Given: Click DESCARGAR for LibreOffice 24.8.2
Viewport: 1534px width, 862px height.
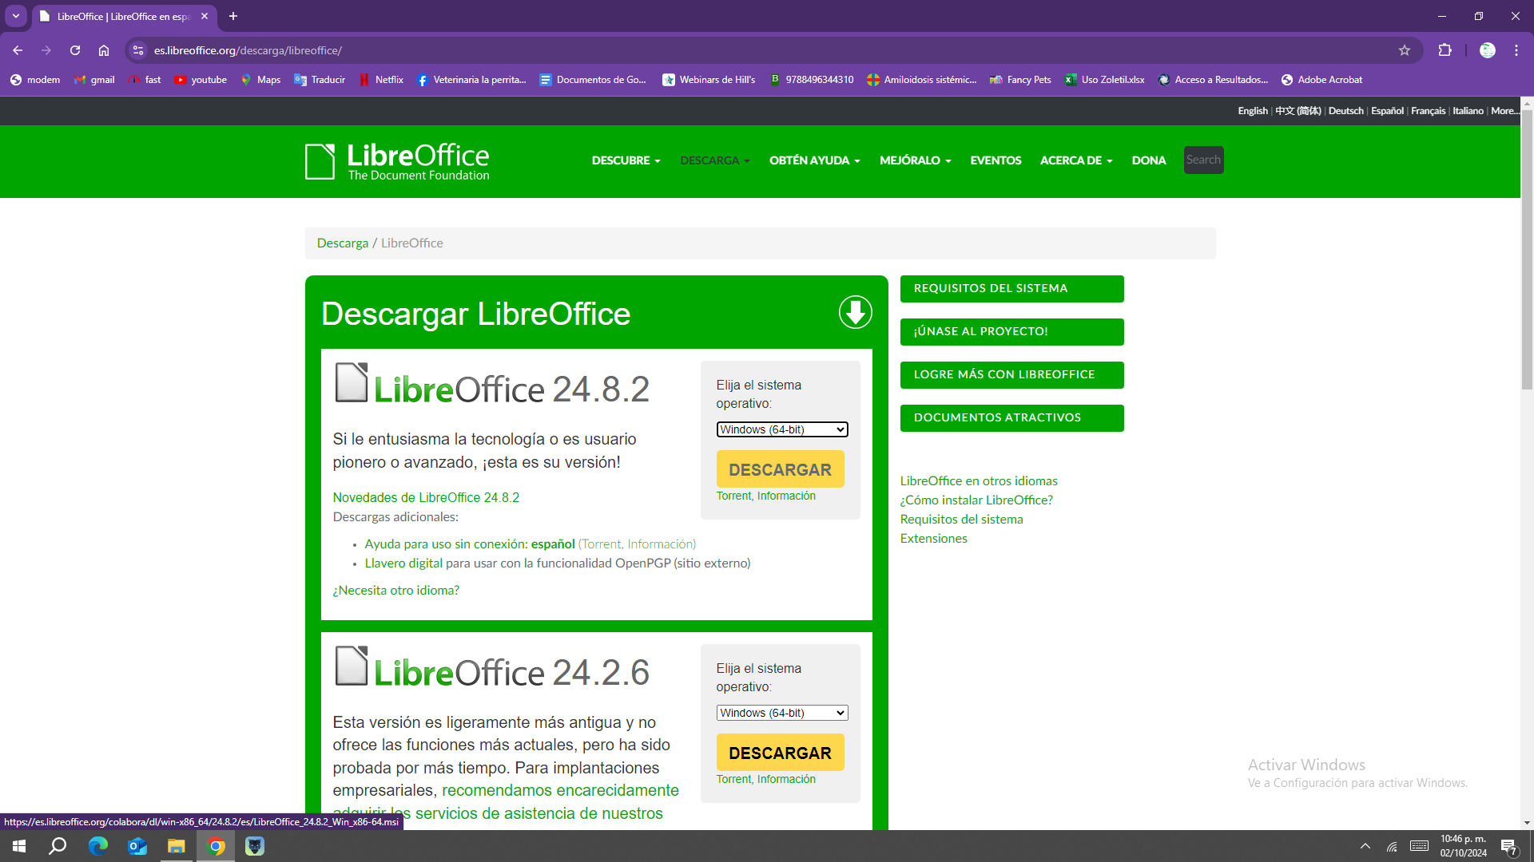Looking at the screenshot, I should point(780,469).
